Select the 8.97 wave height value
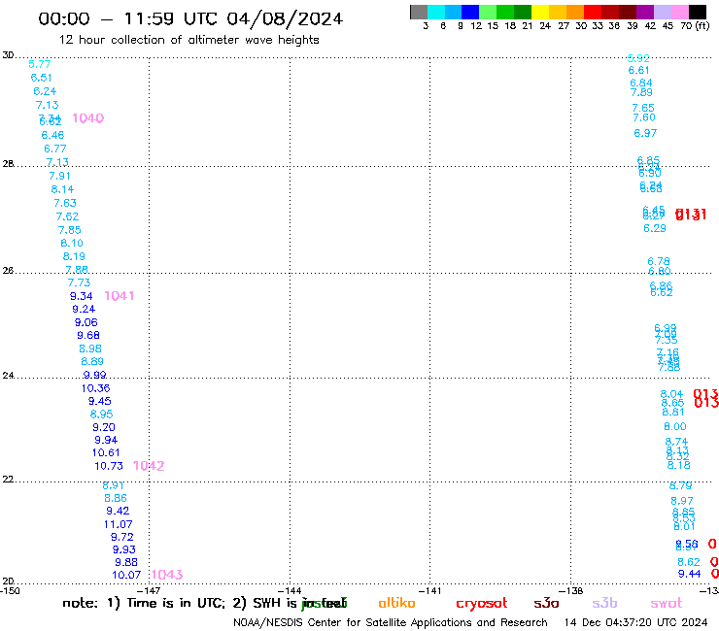The width and height of the screenshot is (719, 631). pos(681,501)
